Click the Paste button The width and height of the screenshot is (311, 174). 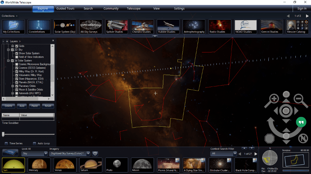[35, 106]
